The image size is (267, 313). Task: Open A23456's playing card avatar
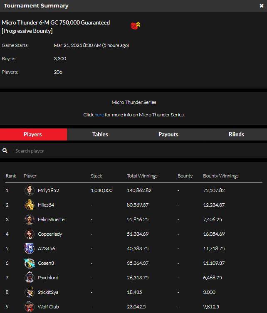coord(30,248)
